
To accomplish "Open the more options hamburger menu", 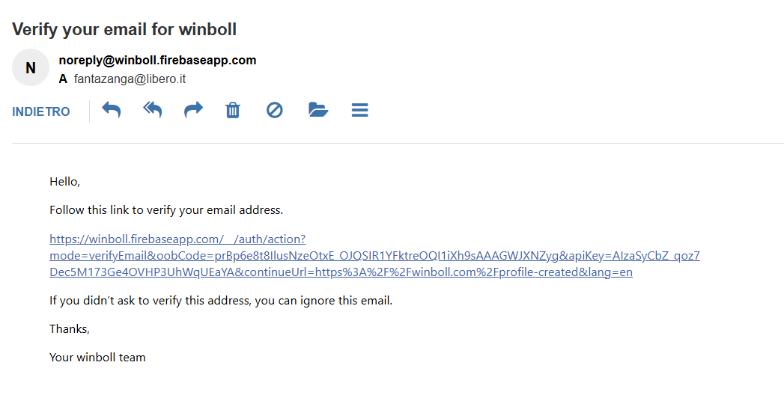I will (359, 111).
